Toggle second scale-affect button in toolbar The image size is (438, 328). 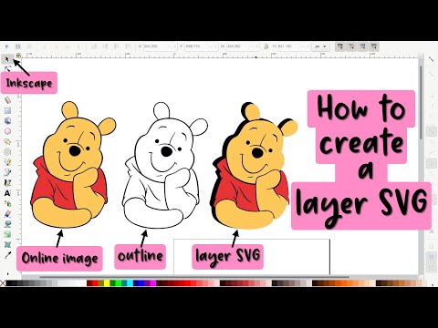[351, 46]
